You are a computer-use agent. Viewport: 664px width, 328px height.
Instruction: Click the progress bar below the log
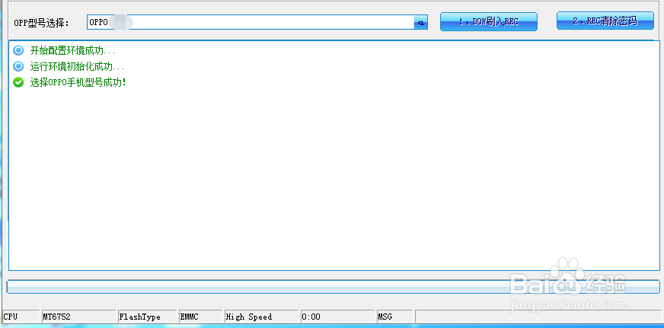pyautogui.click(x=334, y=286)
